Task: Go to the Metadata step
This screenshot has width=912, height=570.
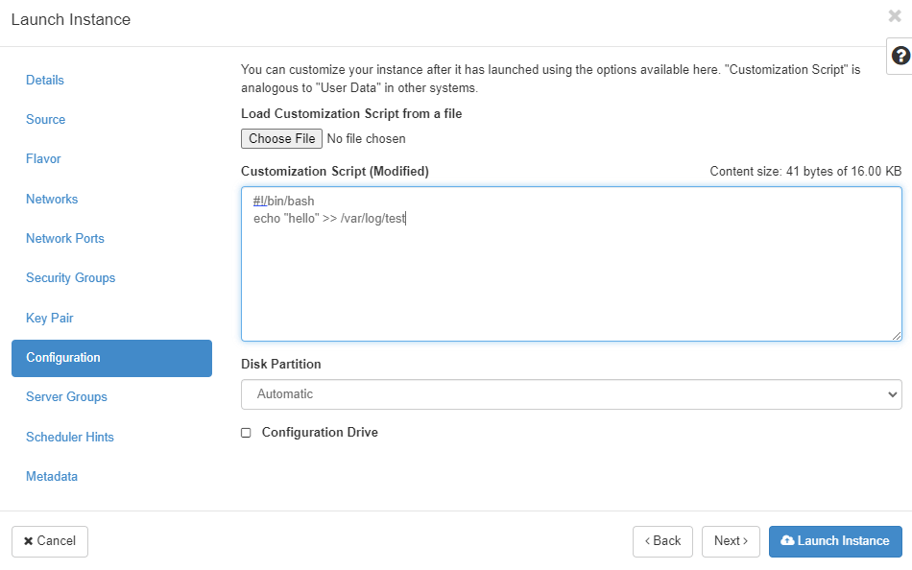Action: [x=52, y=477]
